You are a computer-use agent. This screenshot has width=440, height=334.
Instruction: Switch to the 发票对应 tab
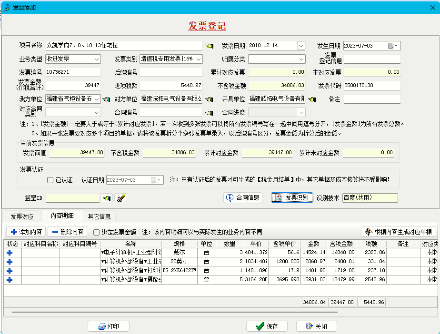pyautogui.click(x=22, y=216)
